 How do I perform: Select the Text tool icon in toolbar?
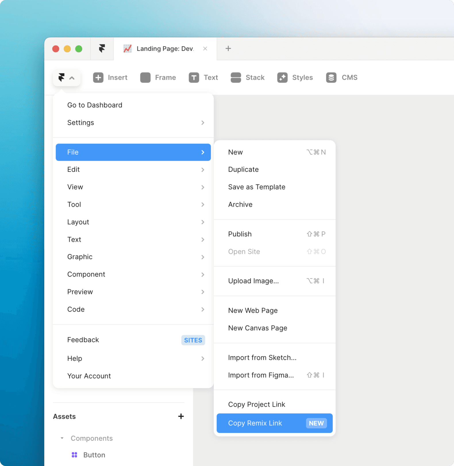(x=194, y=78)
